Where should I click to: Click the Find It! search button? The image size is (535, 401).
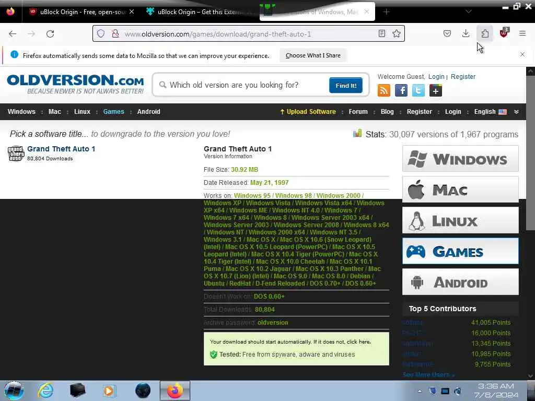coord(346,85)
